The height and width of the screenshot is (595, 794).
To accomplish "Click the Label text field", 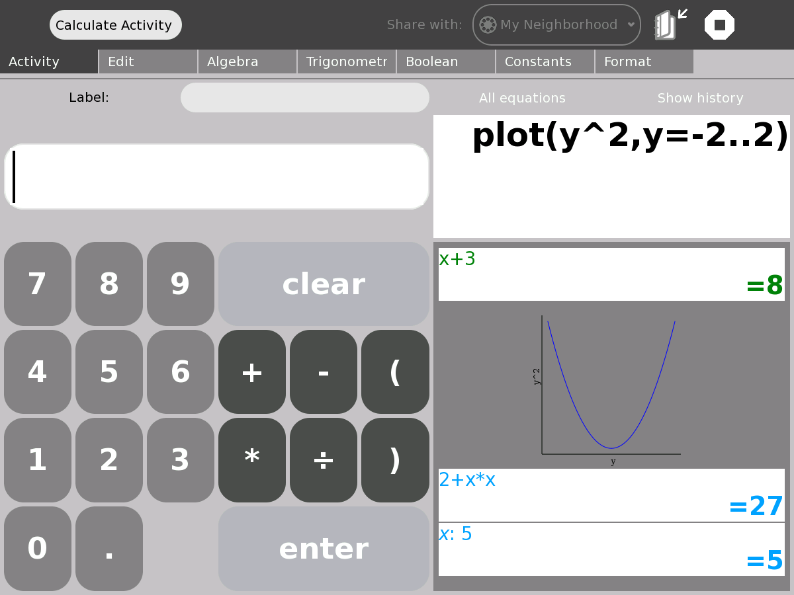I will coord(305,98).
